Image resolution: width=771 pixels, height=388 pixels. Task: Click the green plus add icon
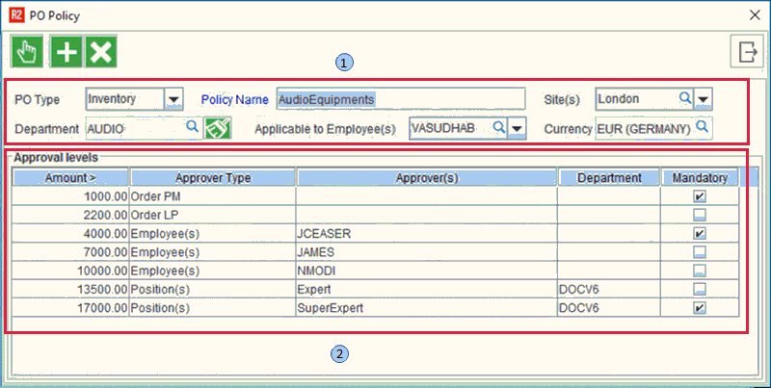click(x=66, y=53)
